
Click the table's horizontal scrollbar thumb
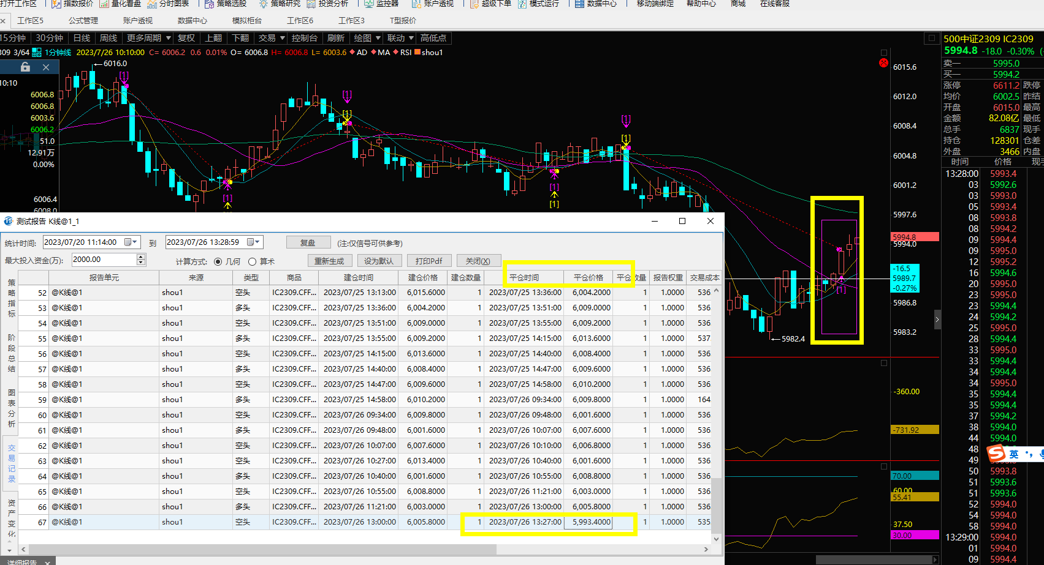[x=263, y=549]
